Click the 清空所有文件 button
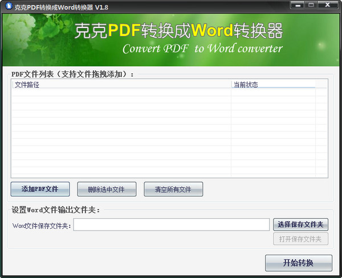The image size is (342, 278). 173,189
